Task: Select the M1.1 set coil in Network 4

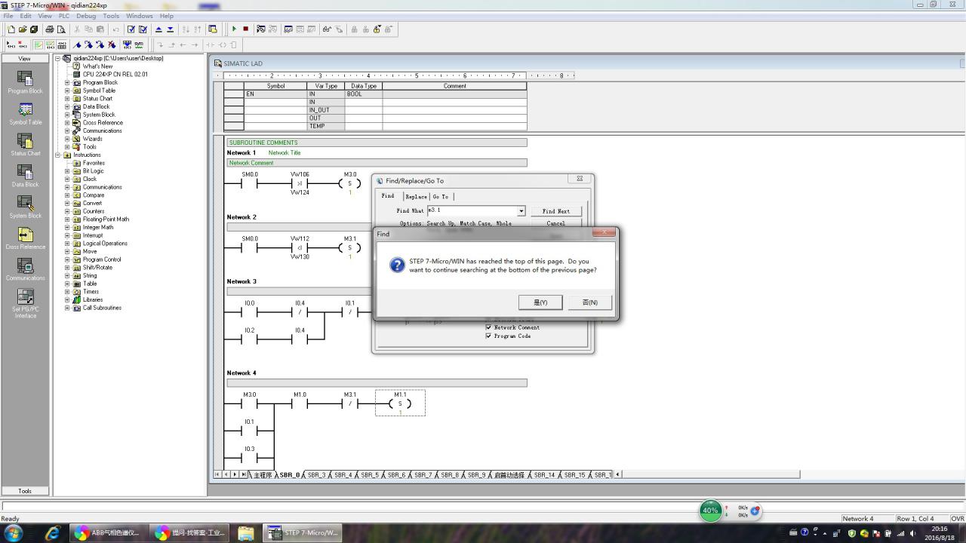Action: pos(400,403)
